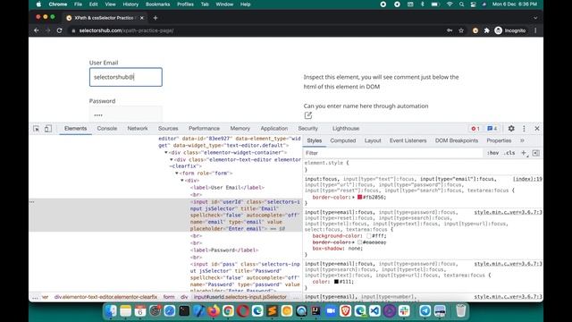572x322 pixels.
Task: Activate the inspect element picker icon
Action: click(36, 129)
